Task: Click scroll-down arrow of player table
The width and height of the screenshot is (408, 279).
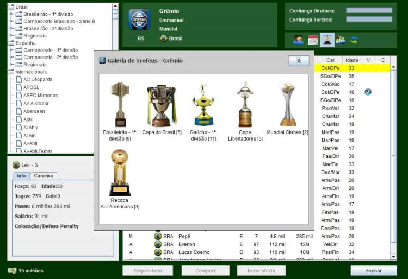Action: click(x=393, y=257)
